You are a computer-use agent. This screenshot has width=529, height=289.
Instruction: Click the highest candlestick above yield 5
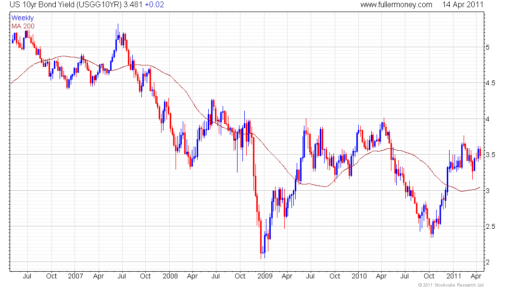pos(118,33)
